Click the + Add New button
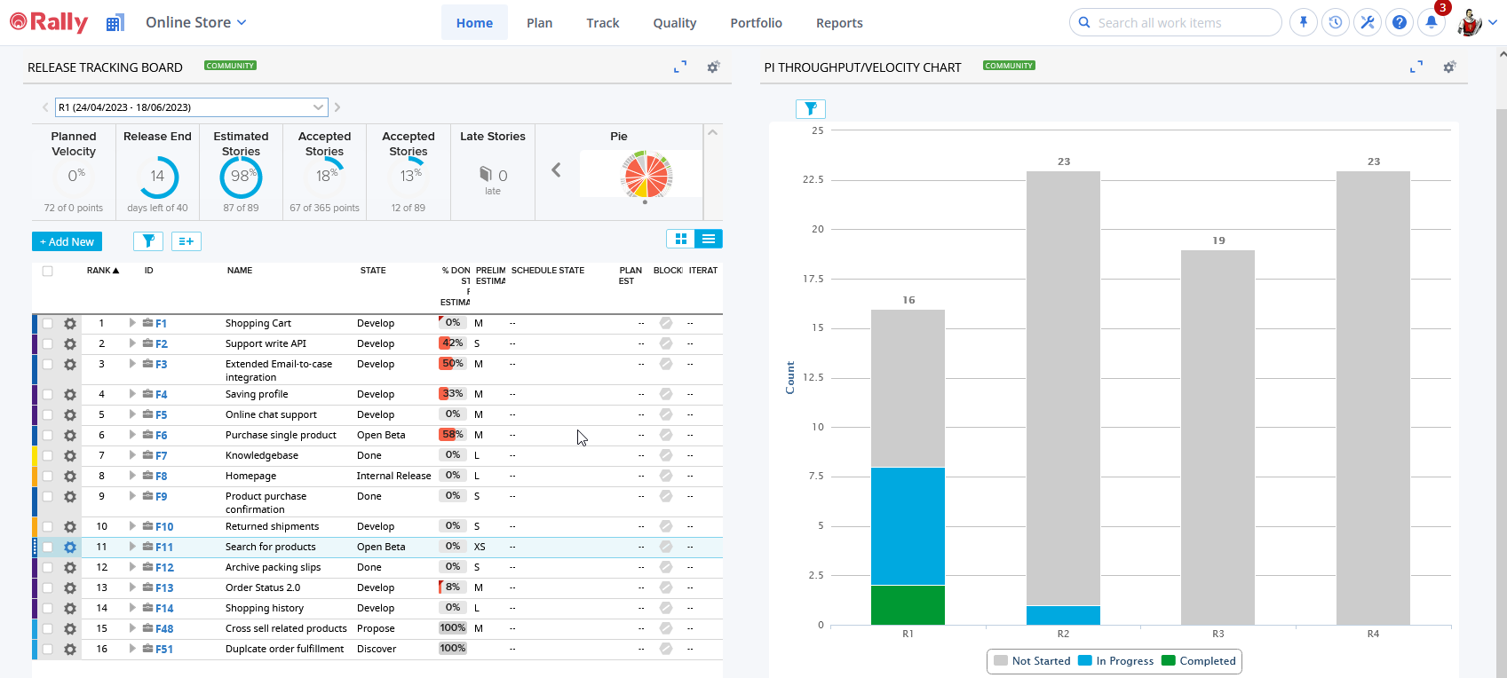 [x=67, y=241]
